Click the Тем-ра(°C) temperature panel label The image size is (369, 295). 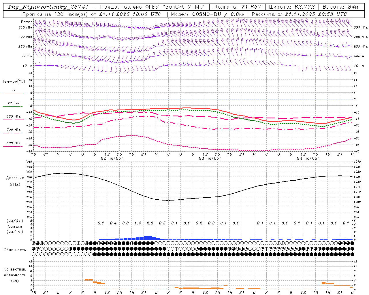(14, 82)
